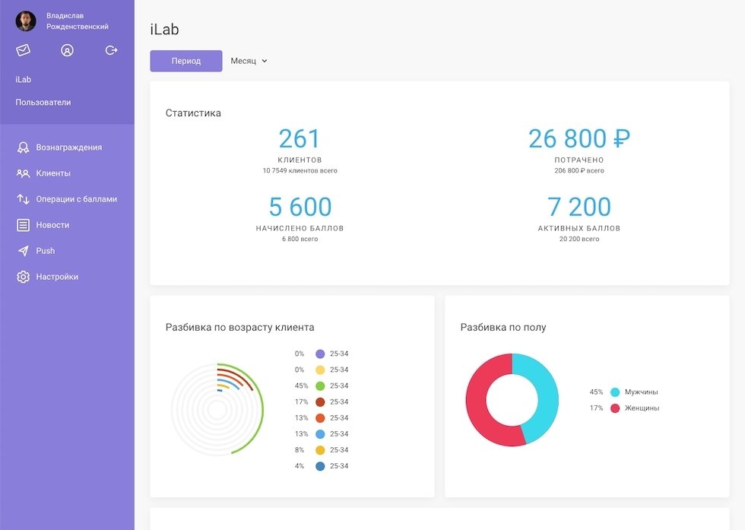The height and width of the screenshot is (530, 745).
Task: Click the name Владислав Рожденственский
Action: pos(78,21)
